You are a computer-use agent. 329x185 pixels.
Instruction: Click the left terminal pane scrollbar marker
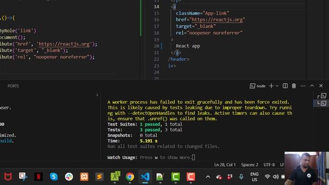97,95
